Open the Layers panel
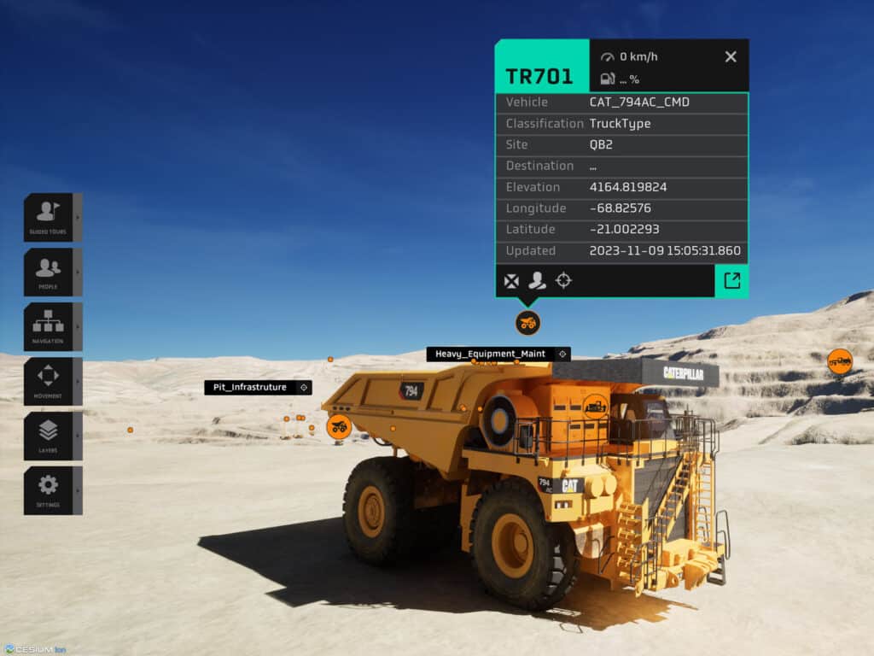Viewport: 874px width, 656px height. click(48, 436)
